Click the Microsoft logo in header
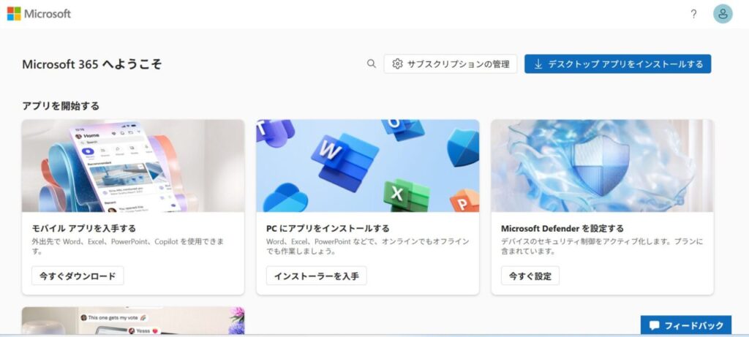749x337 pixels. click(x=39, y=14)
